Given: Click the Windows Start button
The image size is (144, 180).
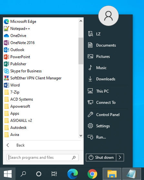Looking at the screenshot, I should click(8, 174).
